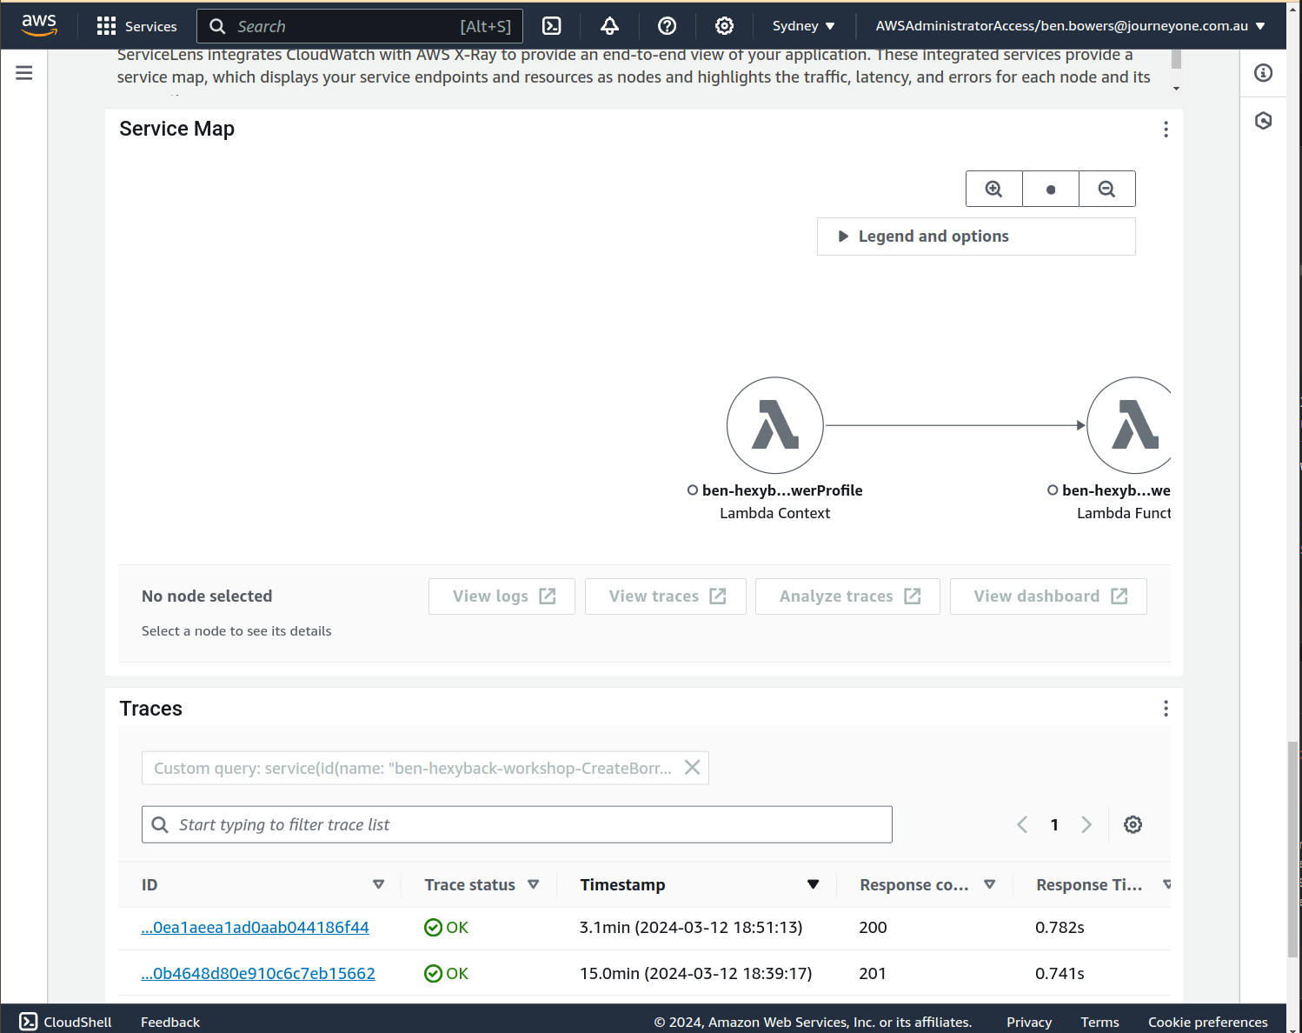
Task: Open the Terms link
Action: point(1100,1022)
